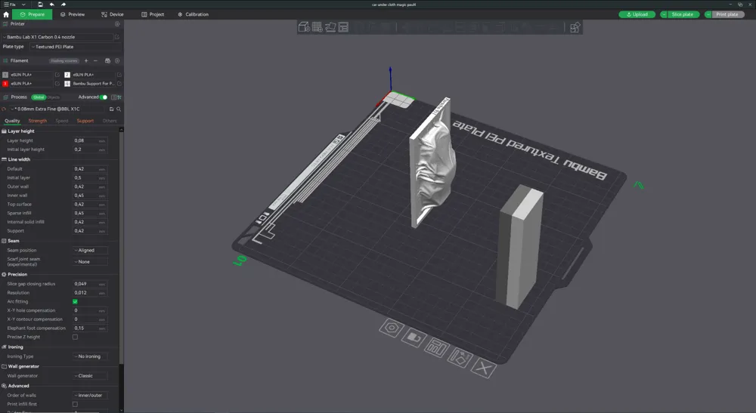This screenshot has height=413, width=756.
Task: Reset process preset changes with revert arrow
Action: point(5,109)
